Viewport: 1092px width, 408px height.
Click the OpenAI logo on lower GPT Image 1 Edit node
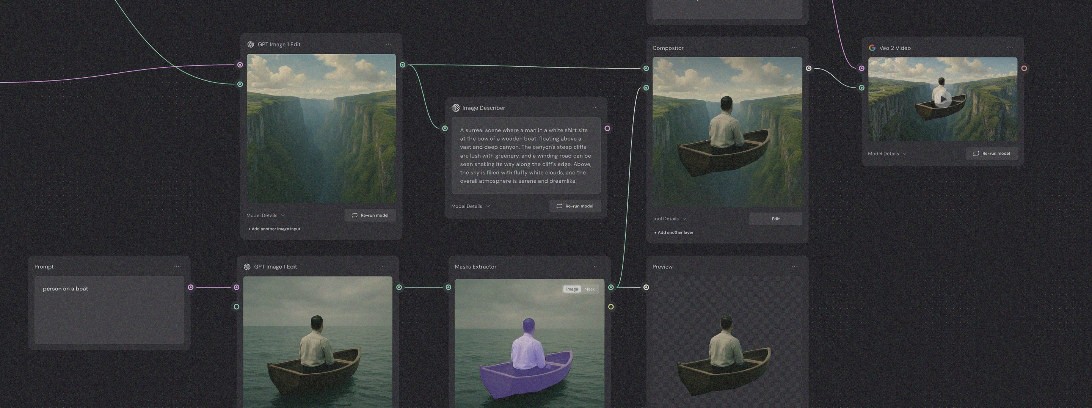click(247, 267)
